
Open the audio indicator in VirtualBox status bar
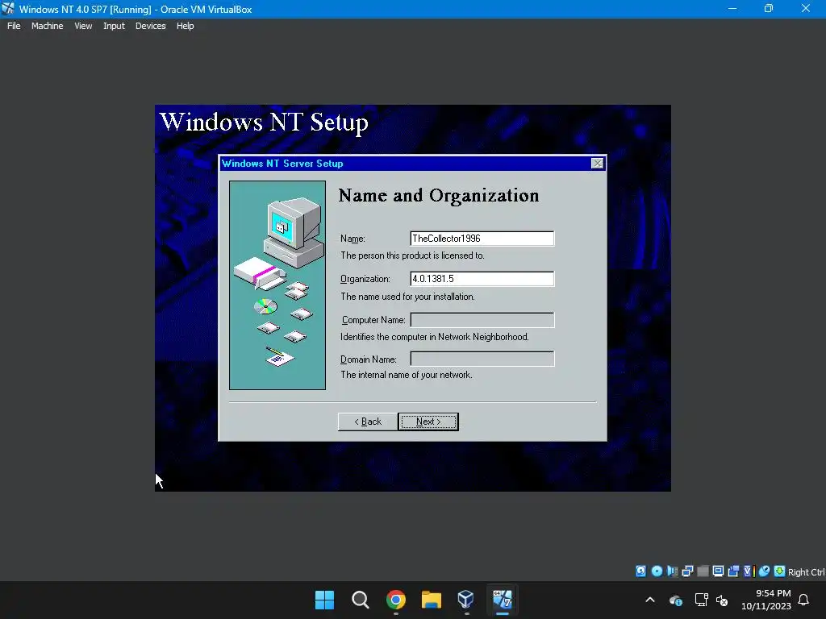coord(672,571)
